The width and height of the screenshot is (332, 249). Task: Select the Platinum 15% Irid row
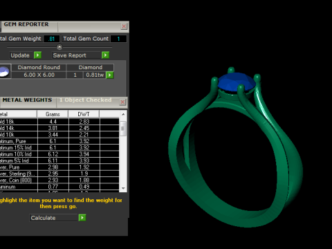pyautogui.click(x=59, y=147)
